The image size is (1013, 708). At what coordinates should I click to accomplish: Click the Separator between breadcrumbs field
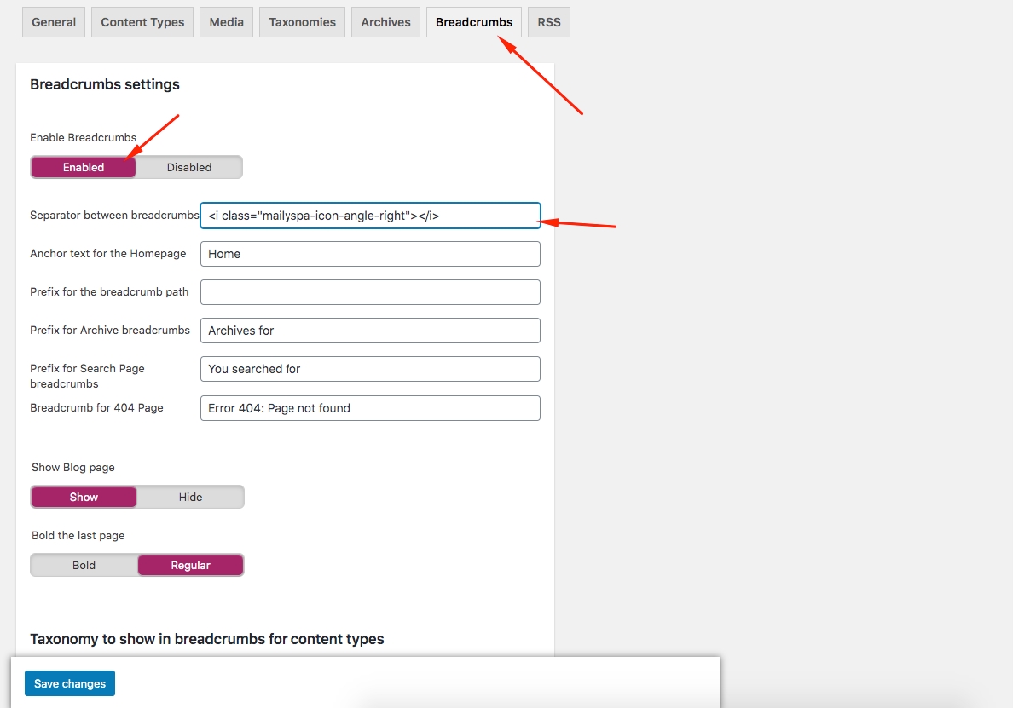[x=370, y=216]
